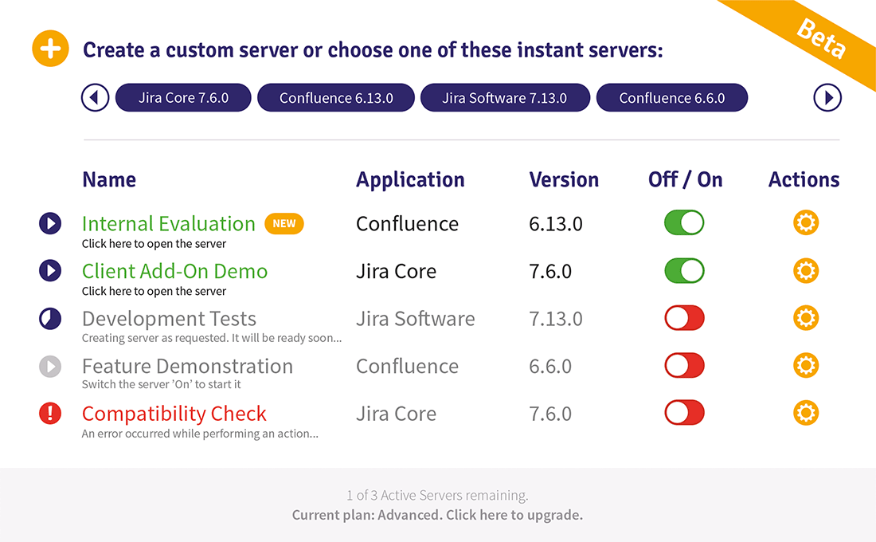Screen dimensions: 876x542
Task: Click the Jira Software application cell
Action: tap(416, 319)
